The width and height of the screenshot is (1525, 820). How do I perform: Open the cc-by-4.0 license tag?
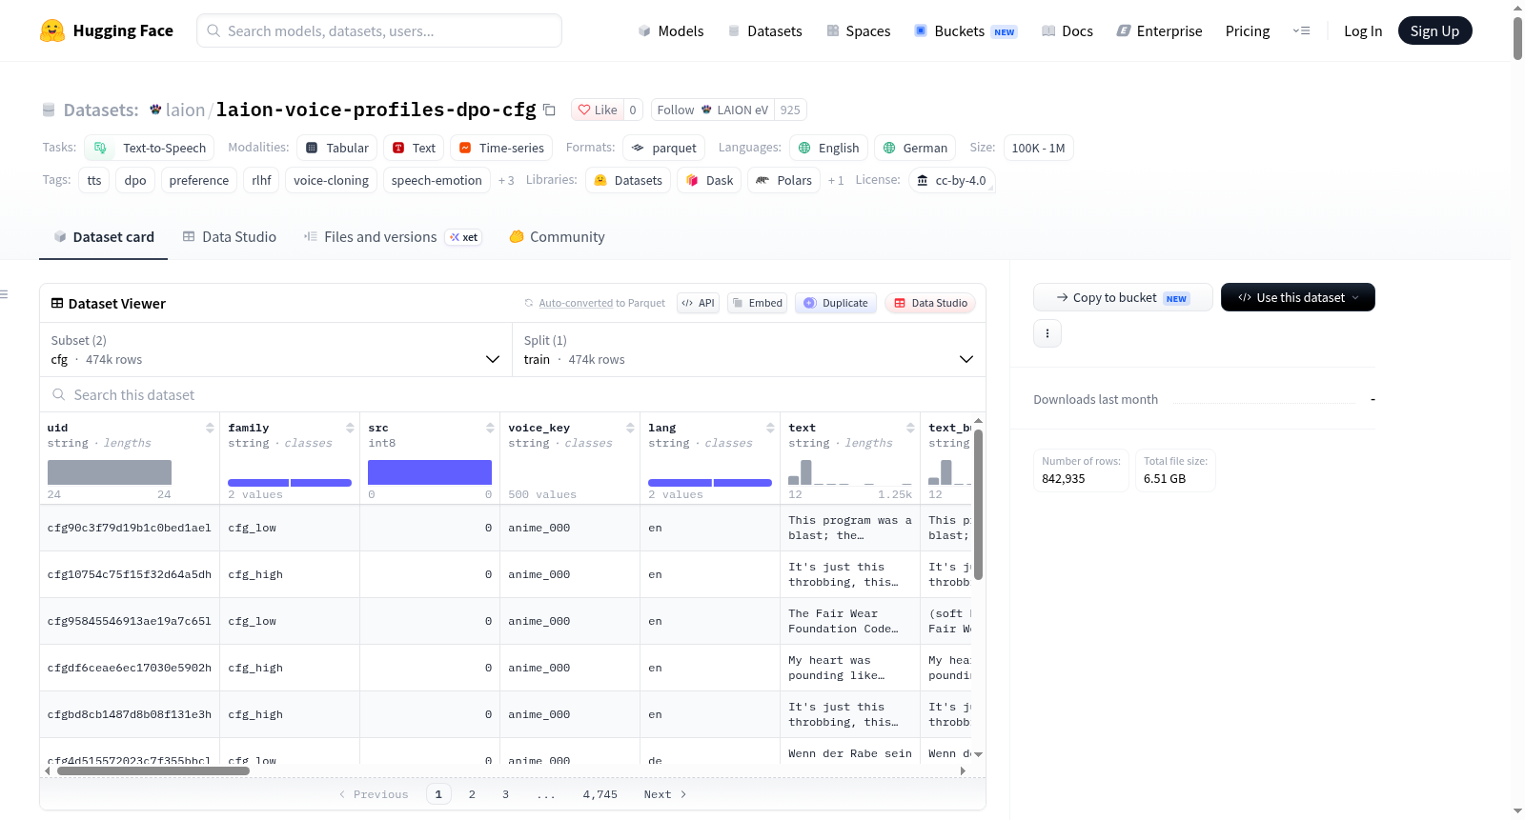click(951, 180)
